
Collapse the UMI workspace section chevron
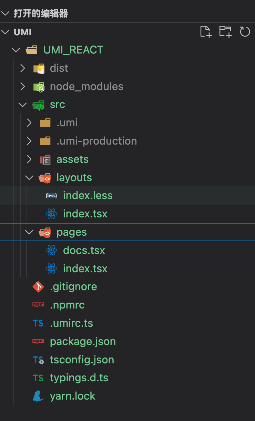click(6, 32)
